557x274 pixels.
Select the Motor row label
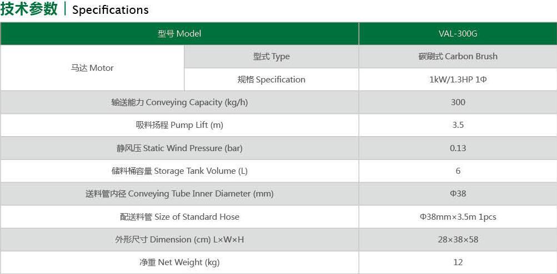click(92, 68)
